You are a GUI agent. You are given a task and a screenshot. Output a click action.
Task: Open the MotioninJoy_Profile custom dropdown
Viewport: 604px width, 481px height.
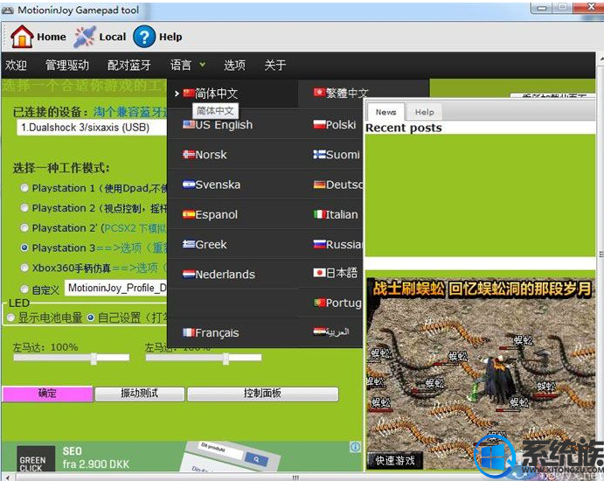pyautogui.click(x=115, y=288)
